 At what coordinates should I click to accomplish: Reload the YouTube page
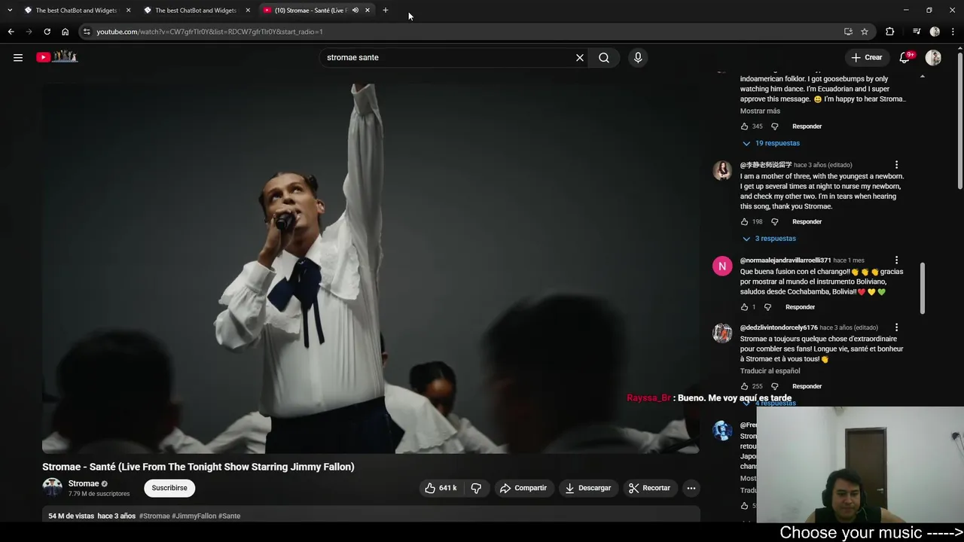pyautogui.click(x=47, y=32)
